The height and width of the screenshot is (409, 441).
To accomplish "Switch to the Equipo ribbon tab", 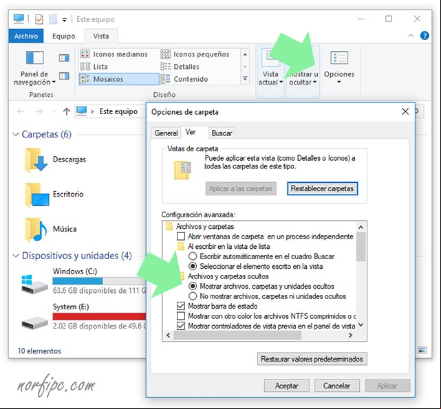I will (x=63, y=36).
